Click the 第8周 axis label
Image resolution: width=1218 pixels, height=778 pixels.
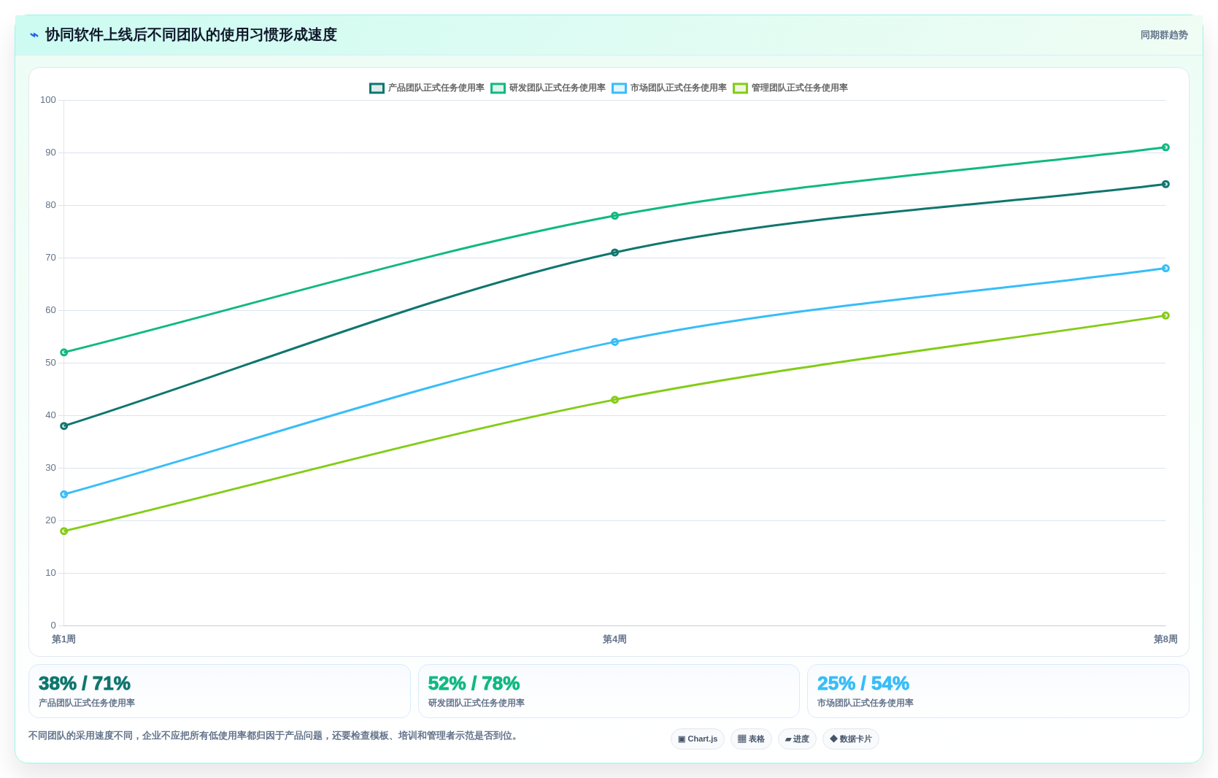[x=1165, y=639]
